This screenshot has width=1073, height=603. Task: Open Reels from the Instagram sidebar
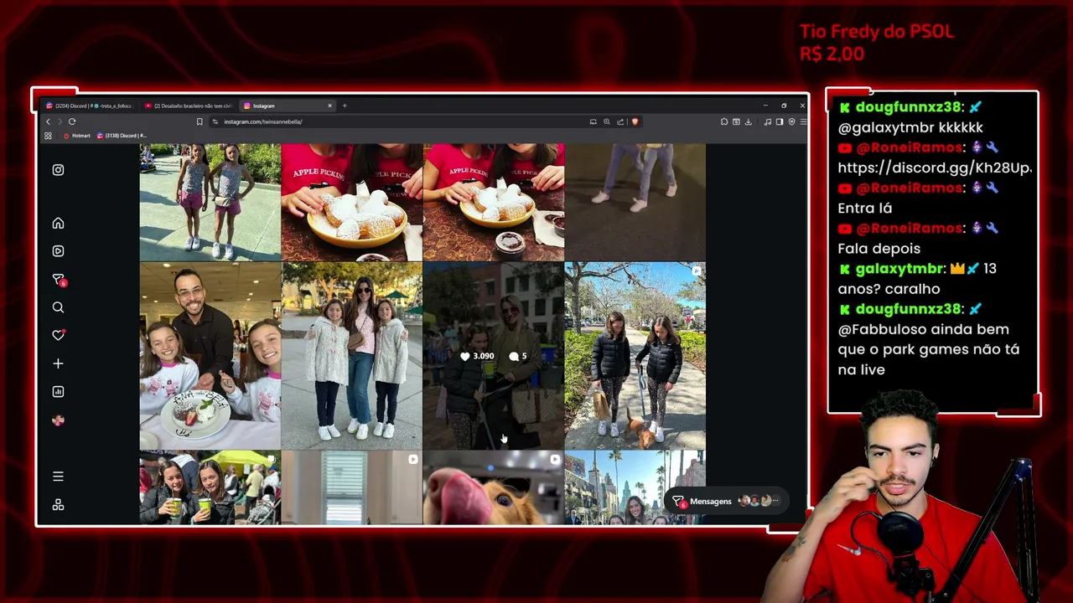[x=58, y=250]
